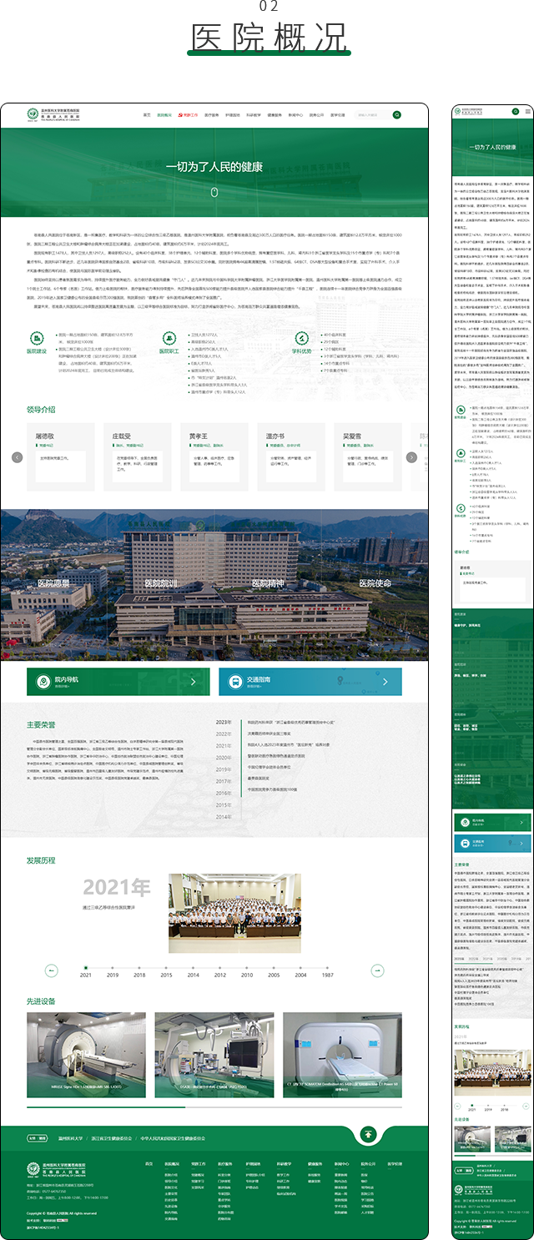Open the 党群工作 menu in navigation bar
The image size is (534, 1240).
point(190,114)
